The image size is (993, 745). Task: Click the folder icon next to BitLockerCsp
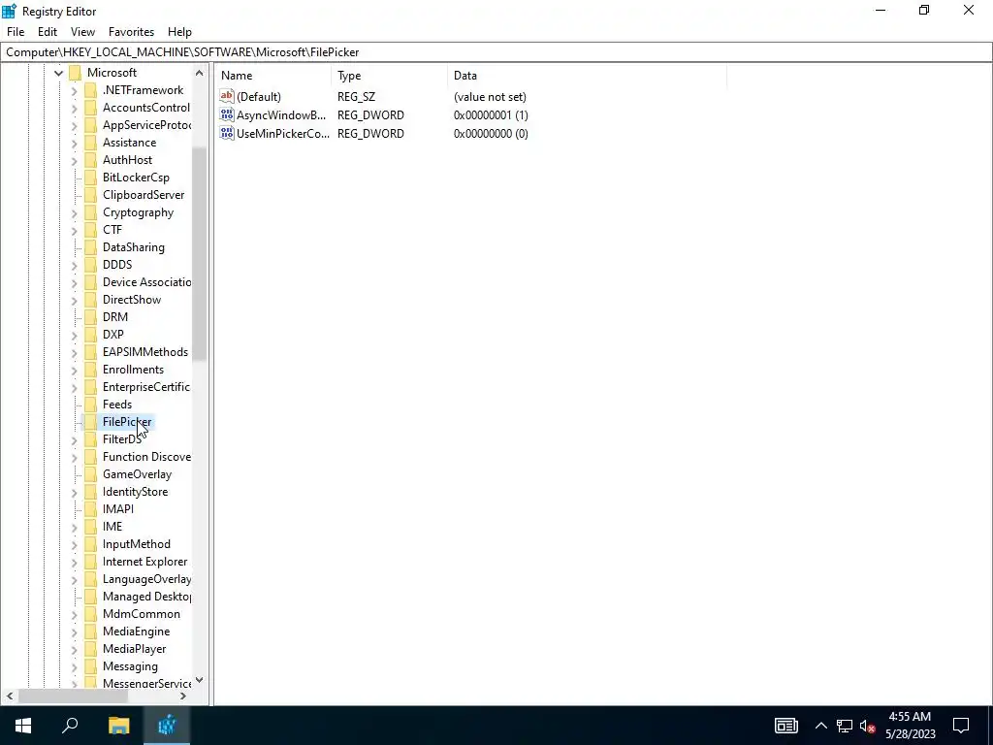[x=90, y=178]
